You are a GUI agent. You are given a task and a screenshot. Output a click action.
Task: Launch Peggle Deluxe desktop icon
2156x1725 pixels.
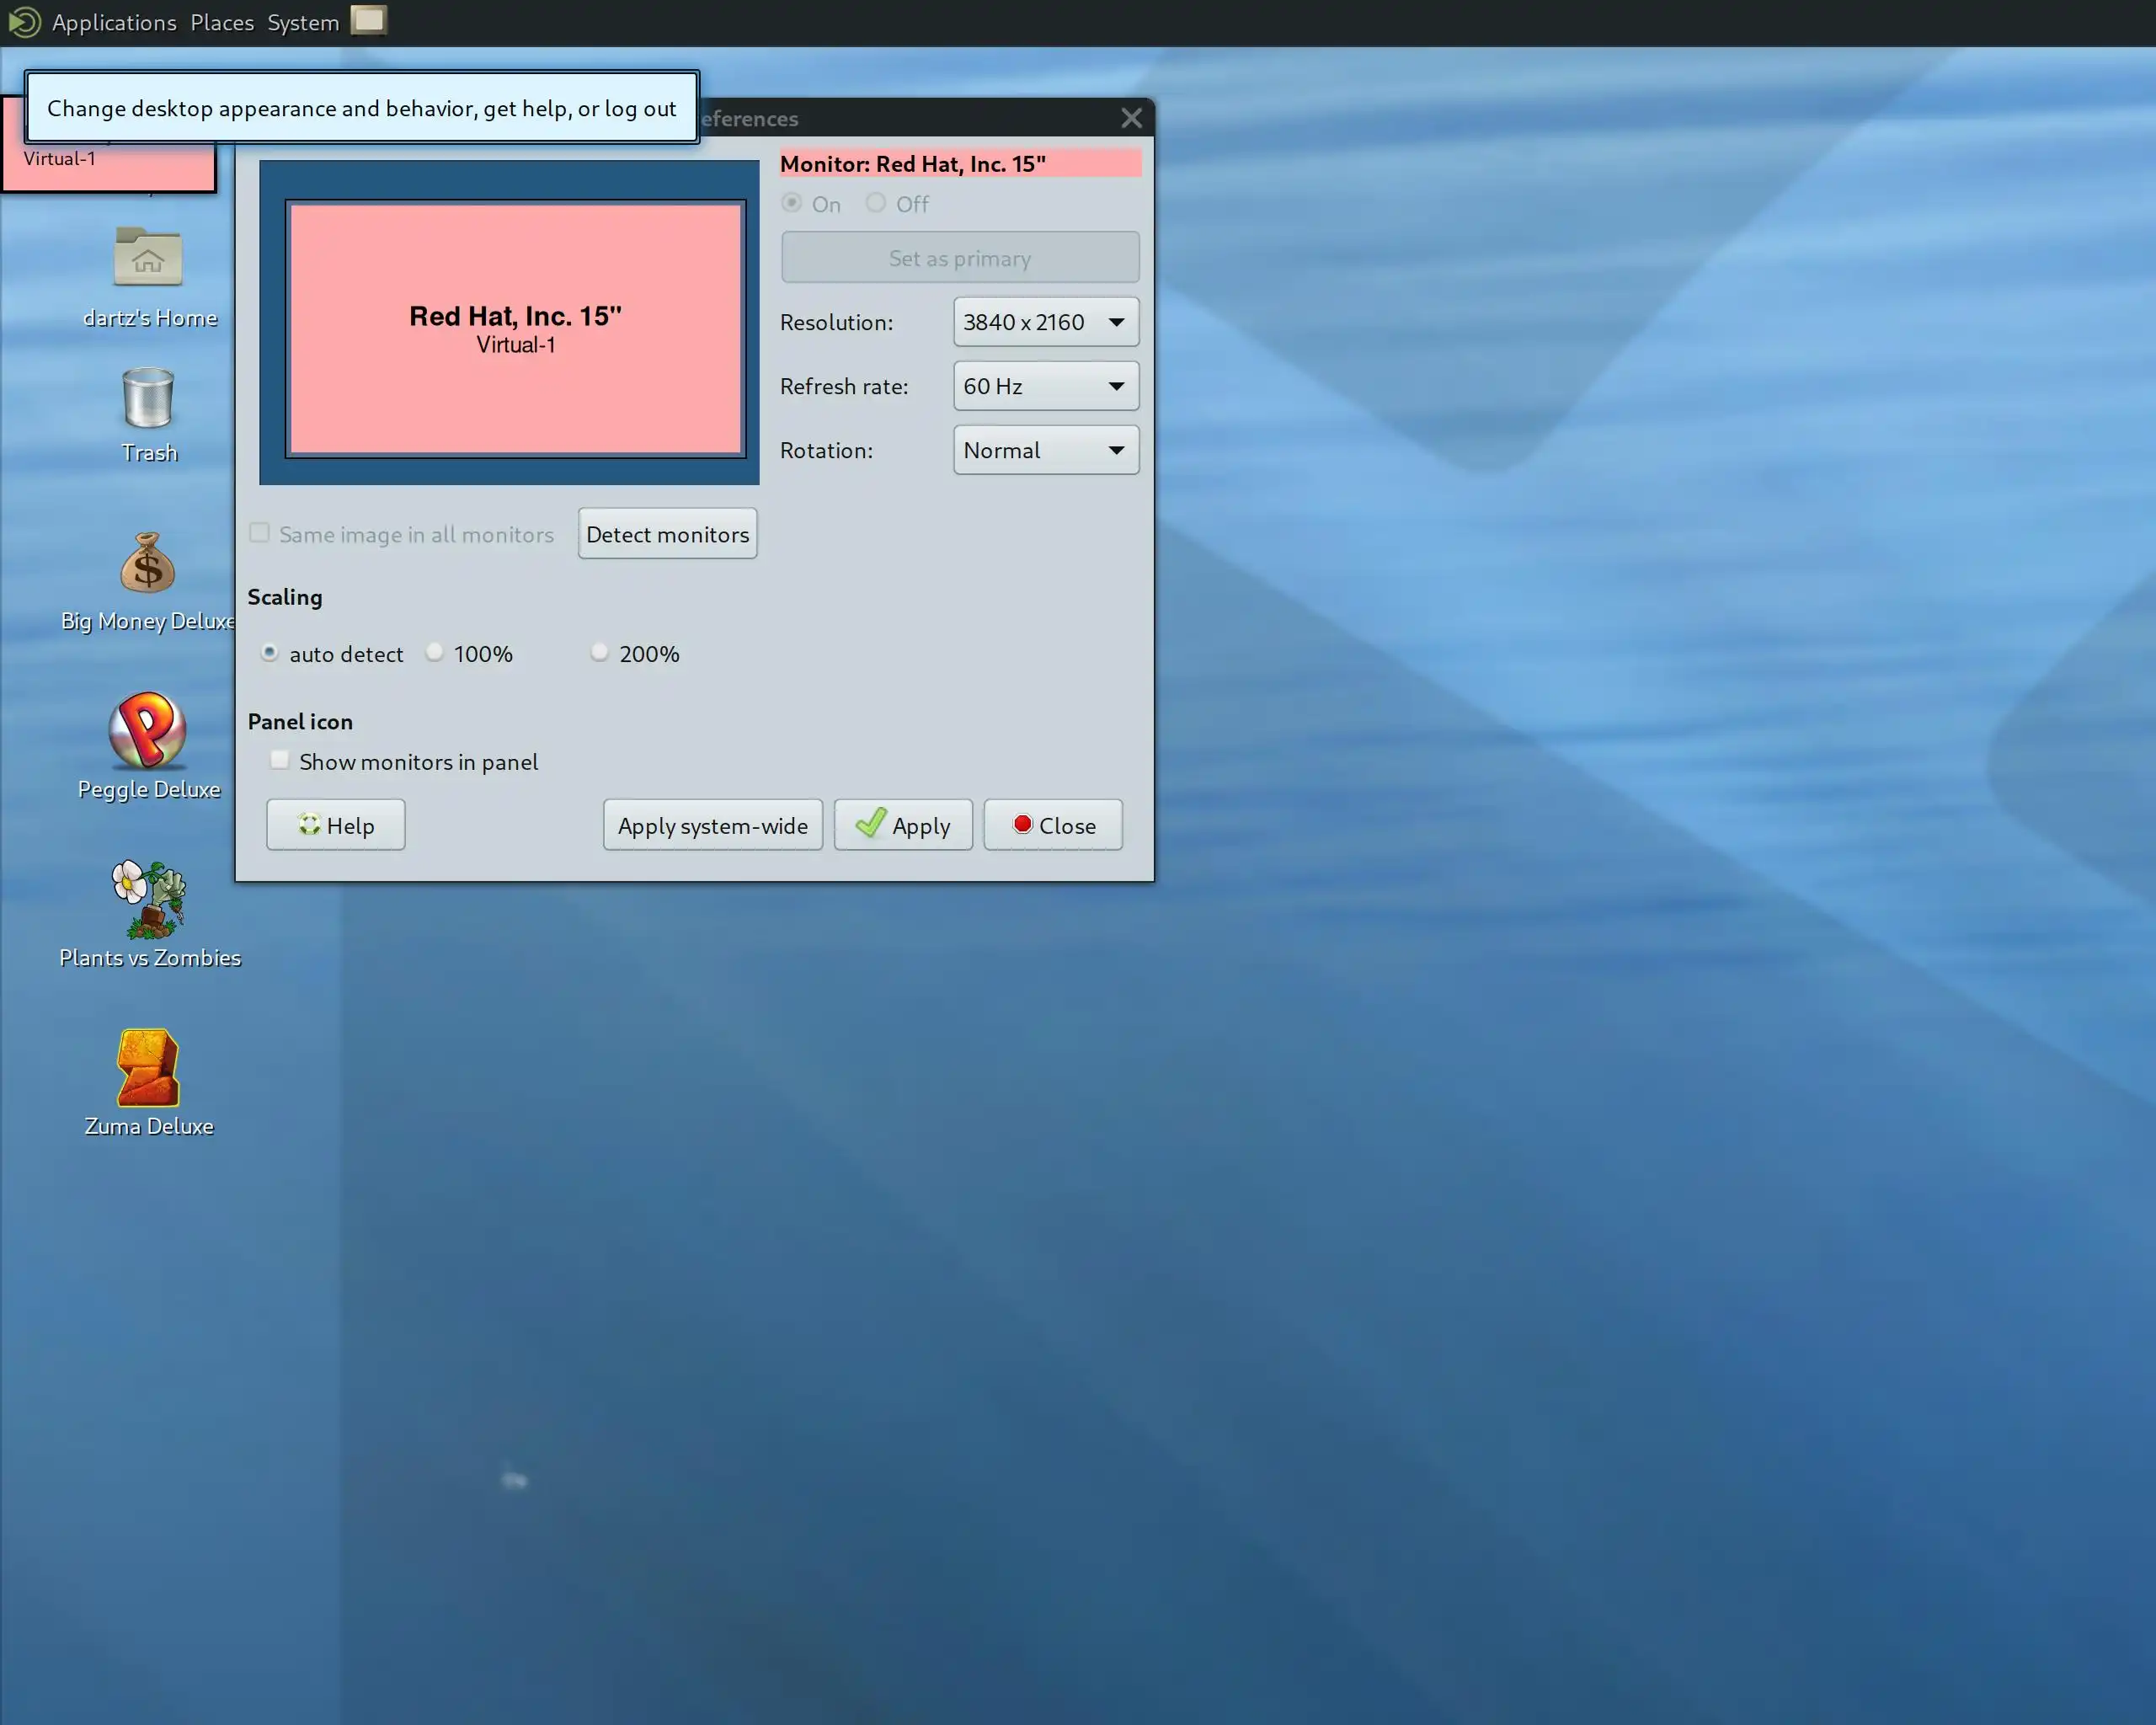(148, 731)
